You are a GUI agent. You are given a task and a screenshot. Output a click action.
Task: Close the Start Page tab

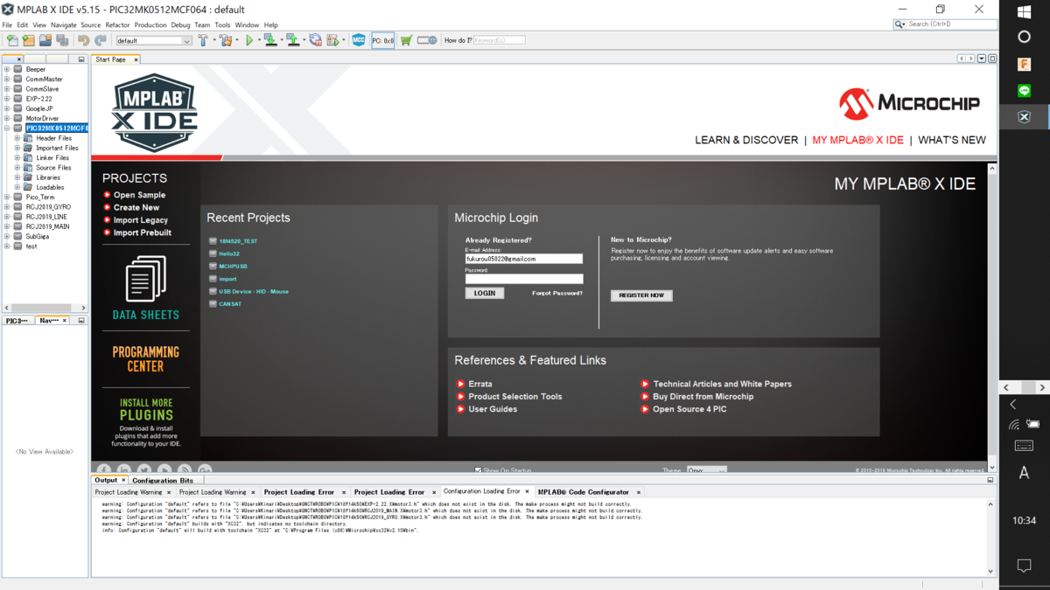coord(135,59)
